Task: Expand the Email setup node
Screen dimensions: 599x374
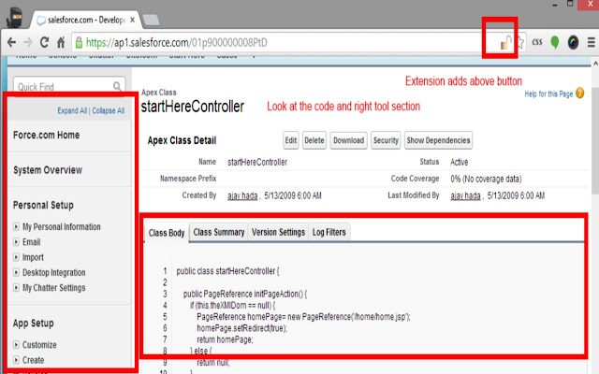Action: coord(16,242)
